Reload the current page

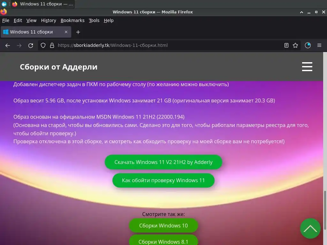pyautogui.click(x=31, y=45)
